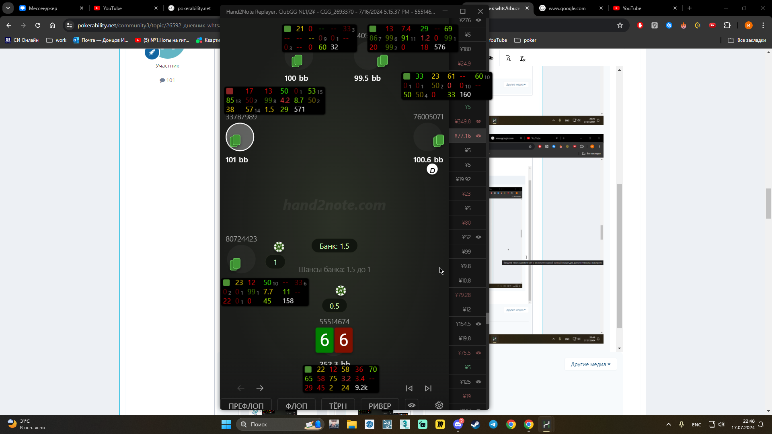This screenshot has width=772, height=434.
Task: Open replayer settings gear
Action: pos(439,405)
